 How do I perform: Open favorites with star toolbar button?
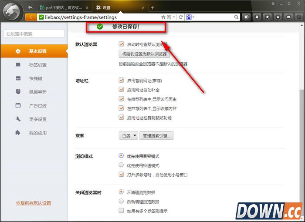[x=268, y=17]
